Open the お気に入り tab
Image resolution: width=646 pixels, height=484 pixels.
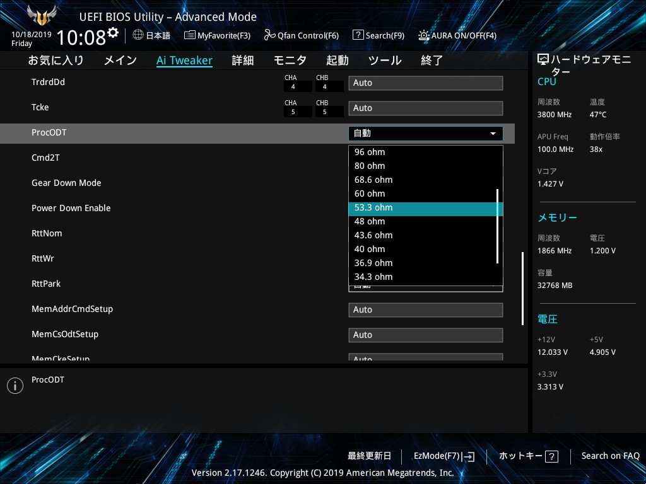[x=56, y=60]
